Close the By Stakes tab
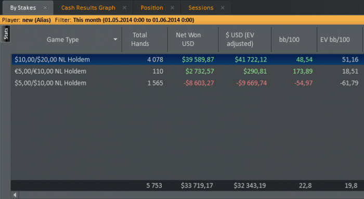364x199 pixels. [45, 8]
